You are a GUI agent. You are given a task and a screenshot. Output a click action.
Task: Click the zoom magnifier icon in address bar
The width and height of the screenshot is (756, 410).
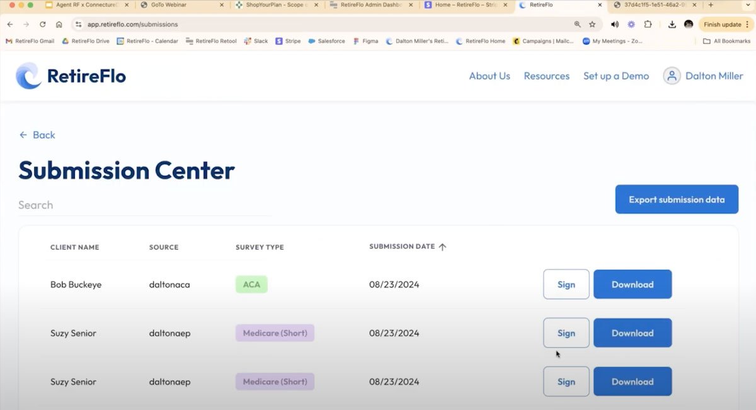tap(578, 25)
